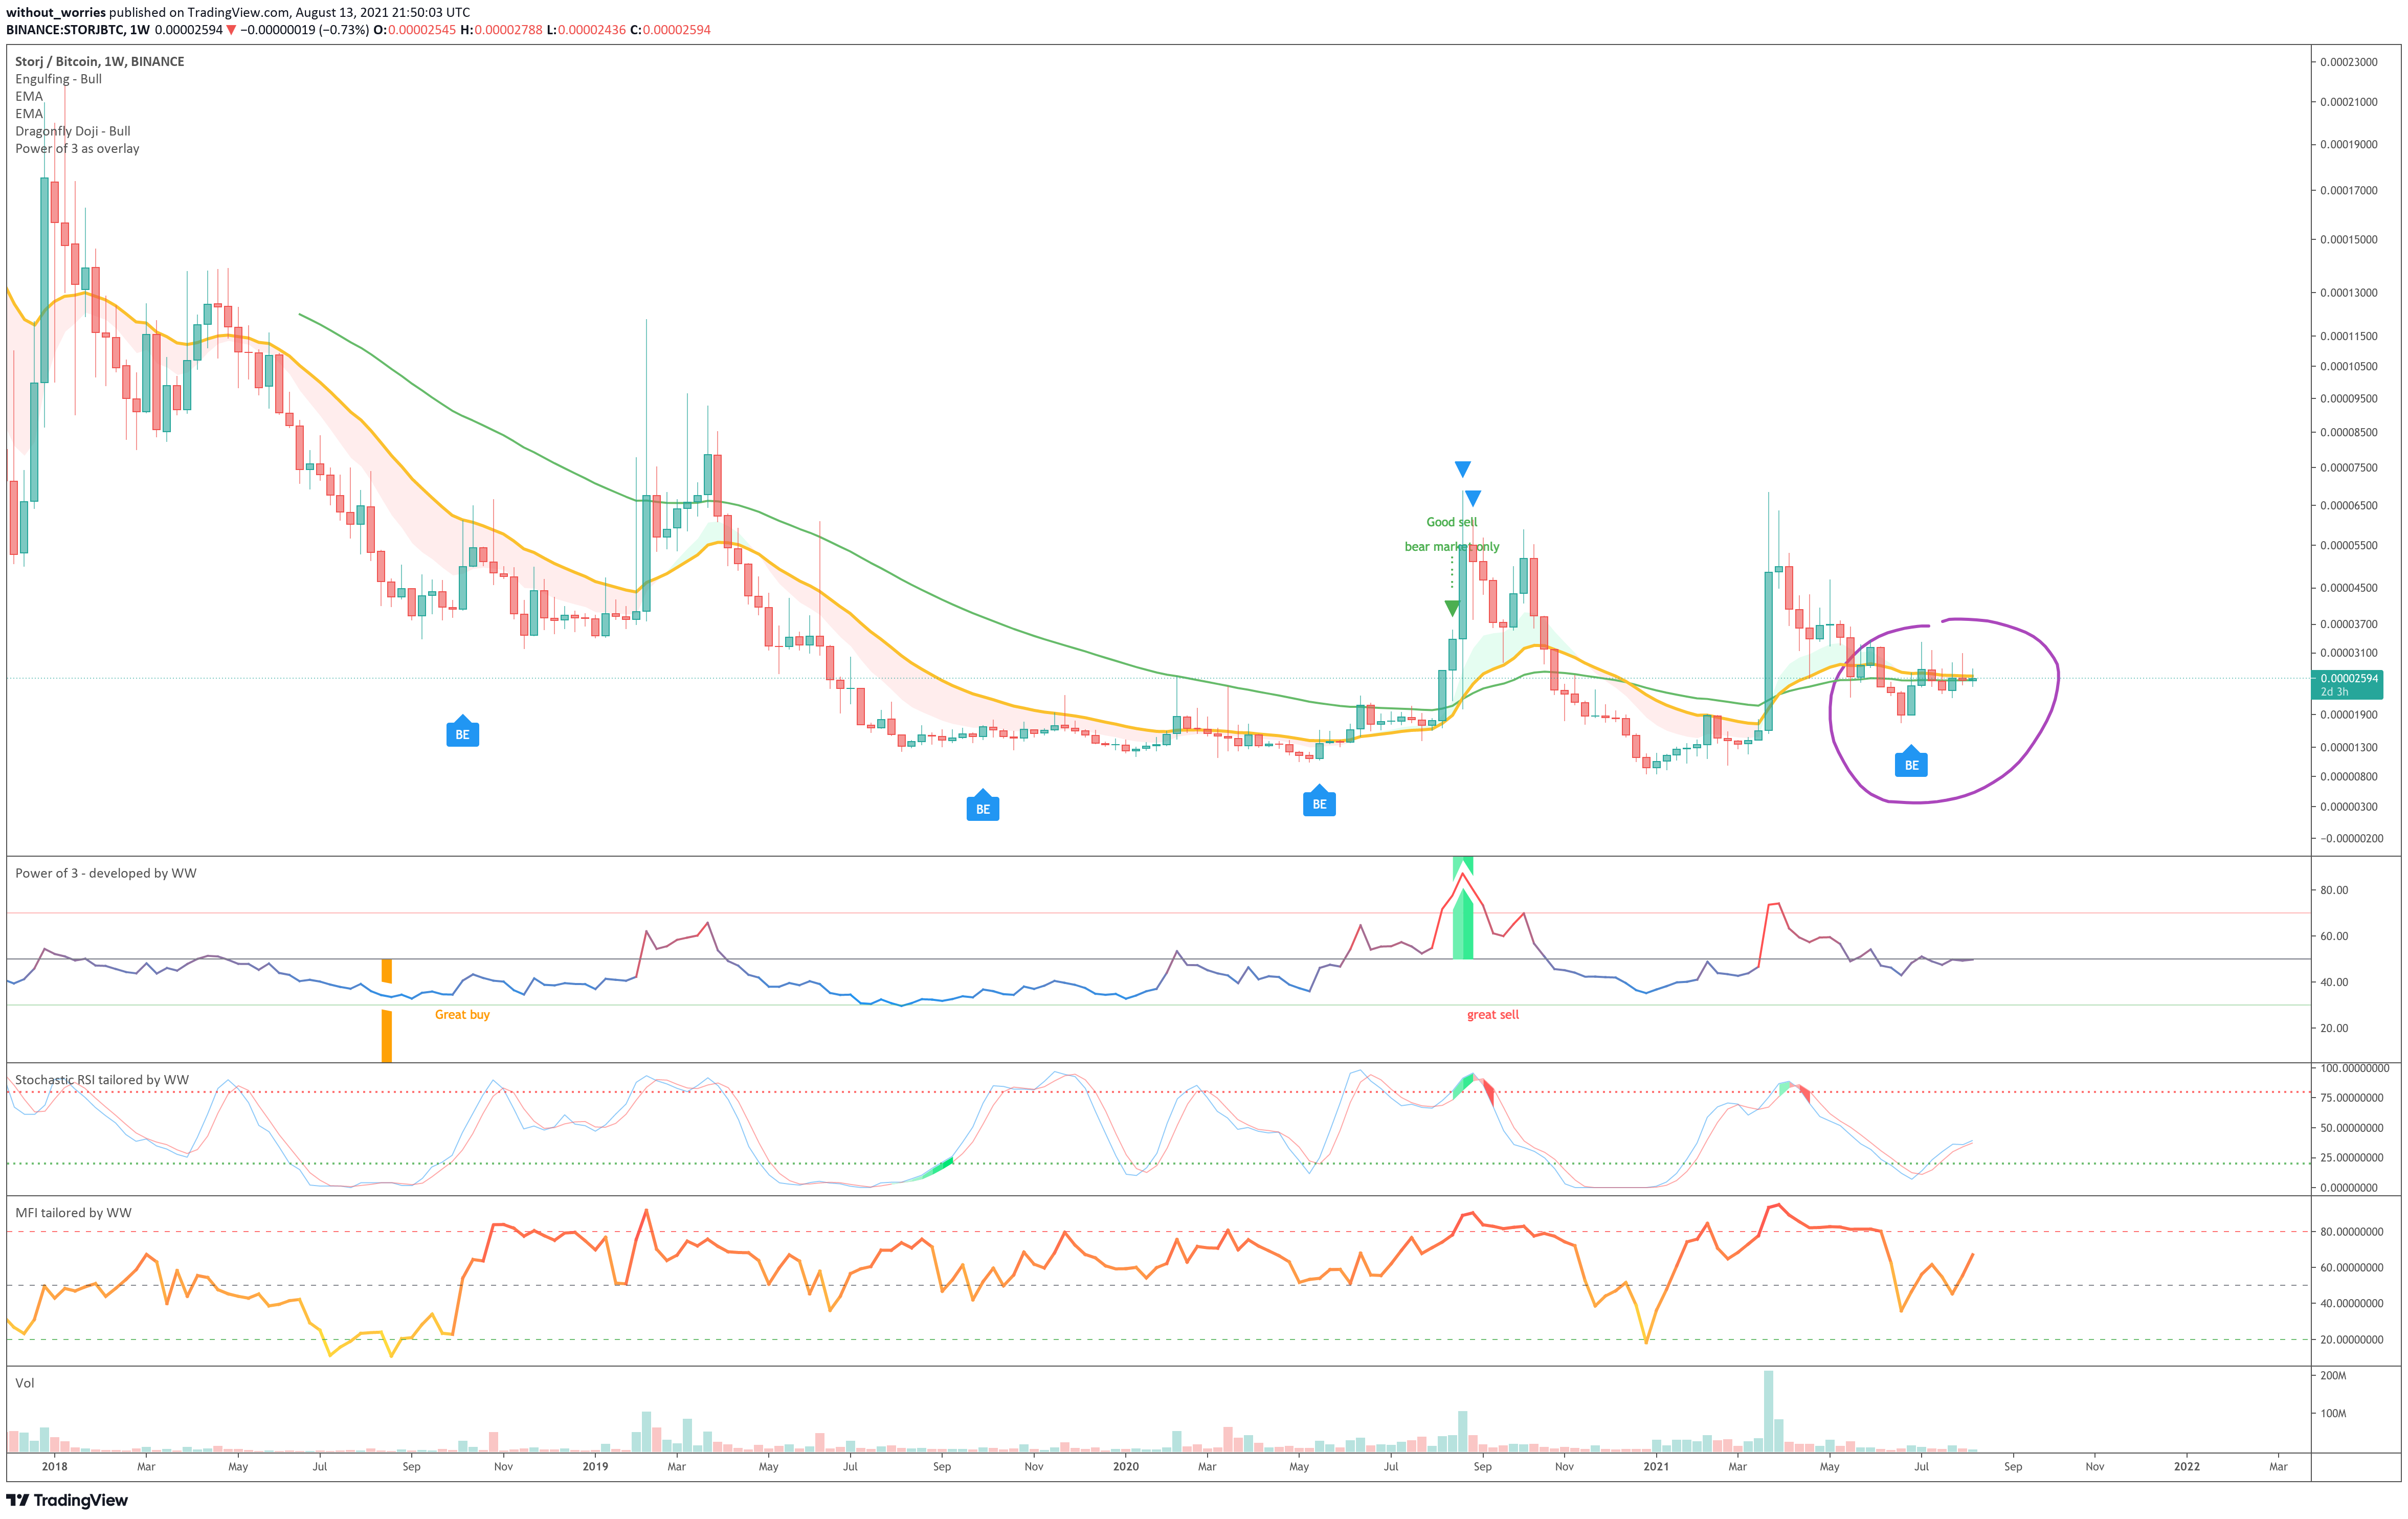Image resolution: width=2408 pixels, height=1519 pixels.
Task: Click the C:0.00002594 close value in header
Action: (670, 30)
